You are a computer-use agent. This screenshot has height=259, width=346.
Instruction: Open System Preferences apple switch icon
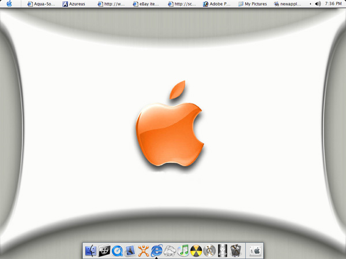coord(255,251)
